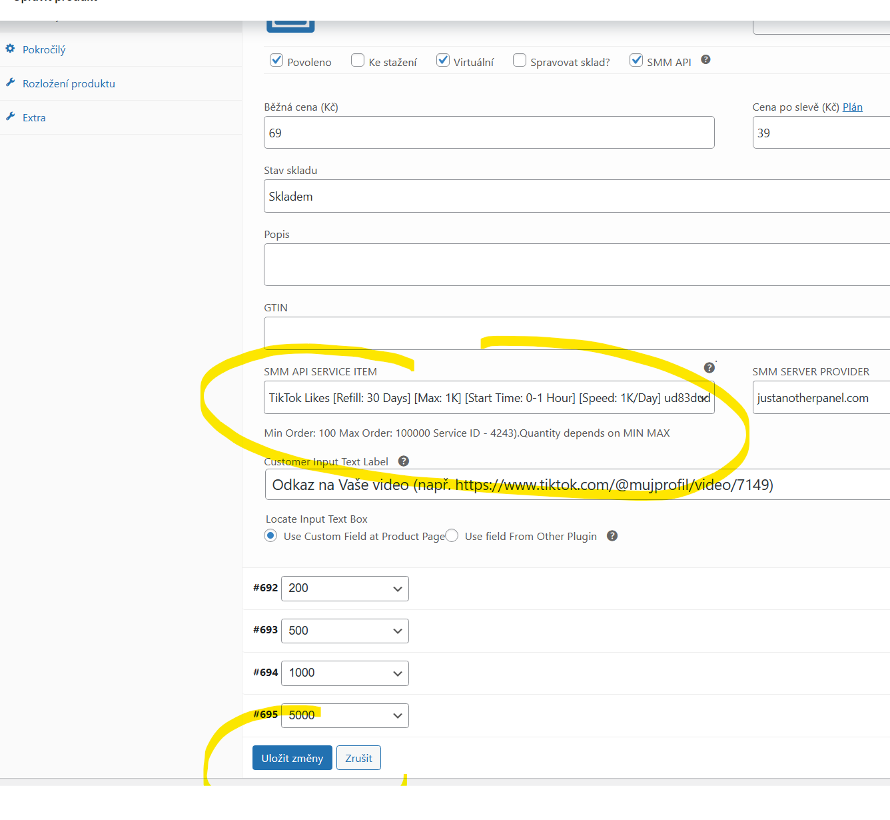Click the Locate Input Text Box label

click(316, 519)
